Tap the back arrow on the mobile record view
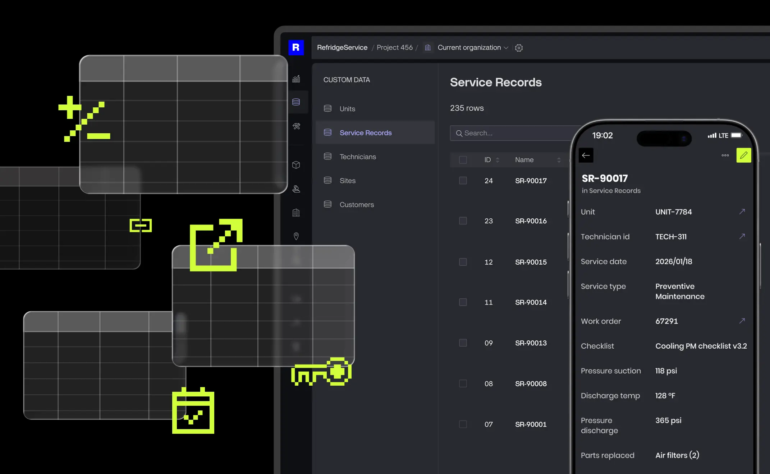 (586, 155)
